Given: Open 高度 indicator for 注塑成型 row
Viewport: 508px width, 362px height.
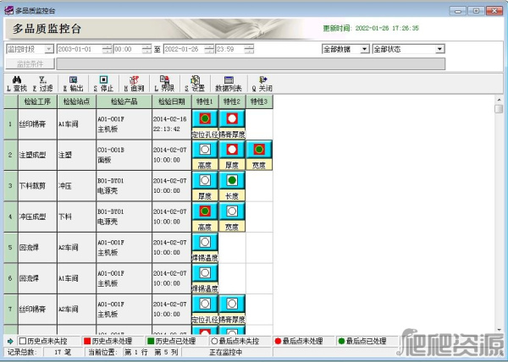Looking at the screenshot, I should 205,150.
